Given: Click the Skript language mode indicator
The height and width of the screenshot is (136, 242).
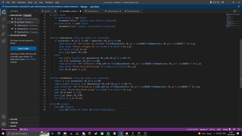Looking at the screenshot, I should click(225, 129).
